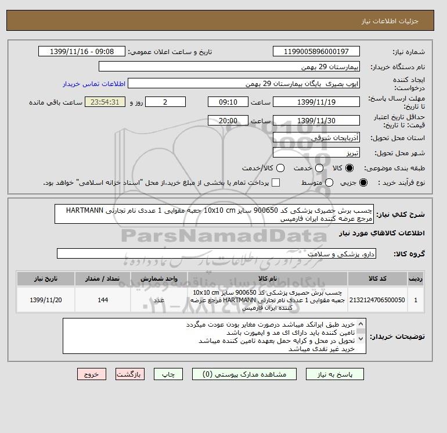Click the نام کالا column header

point(268,278)
